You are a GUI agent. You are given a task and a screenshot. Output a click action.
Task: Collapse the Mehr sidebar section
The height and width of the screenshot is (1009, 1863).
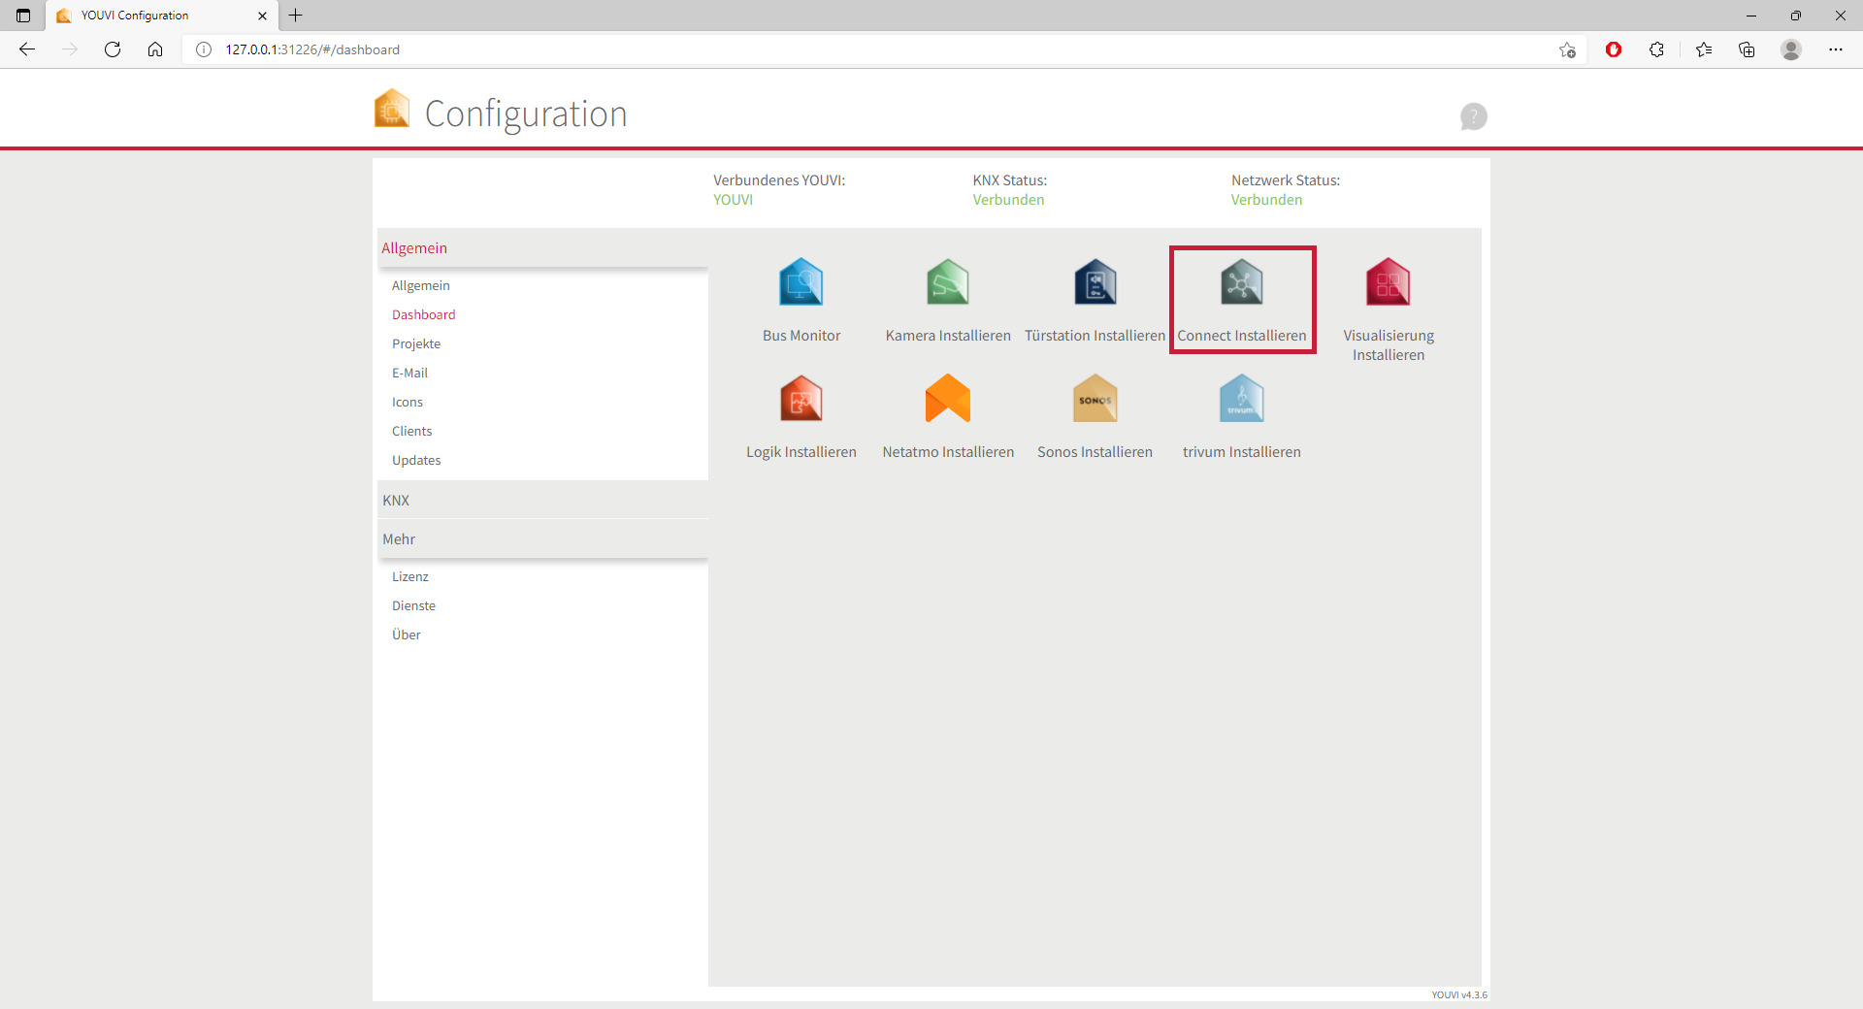coord(542,539)
